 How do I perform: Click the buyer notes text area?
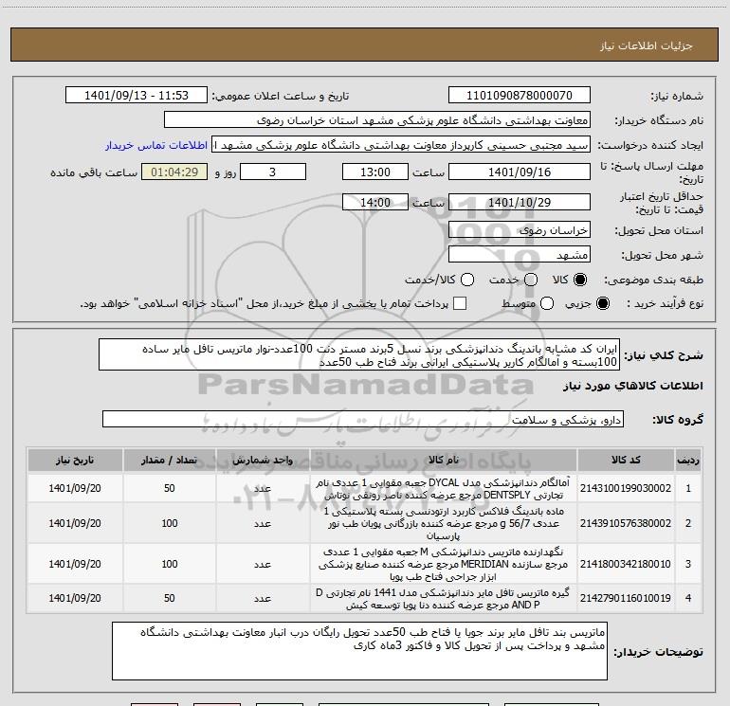[359, 651]
